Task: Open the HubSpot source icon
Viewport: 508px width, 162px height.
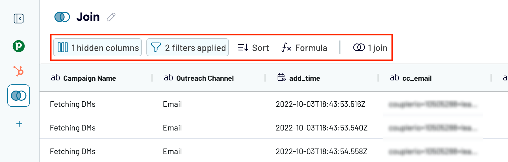Action: (19, 71)
